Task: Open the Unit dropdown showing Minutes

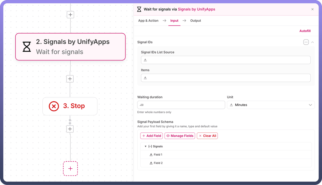Action: point(271,105)
